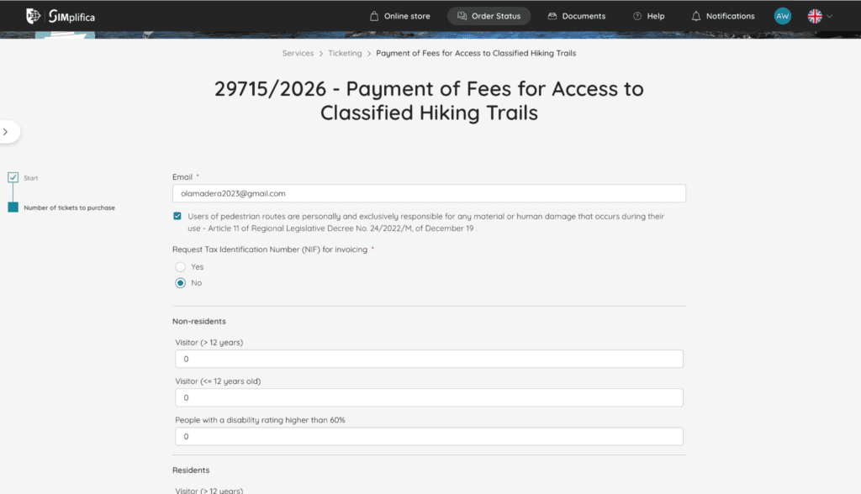Click the Email input field
861x494 pixels.
(429, 193)
